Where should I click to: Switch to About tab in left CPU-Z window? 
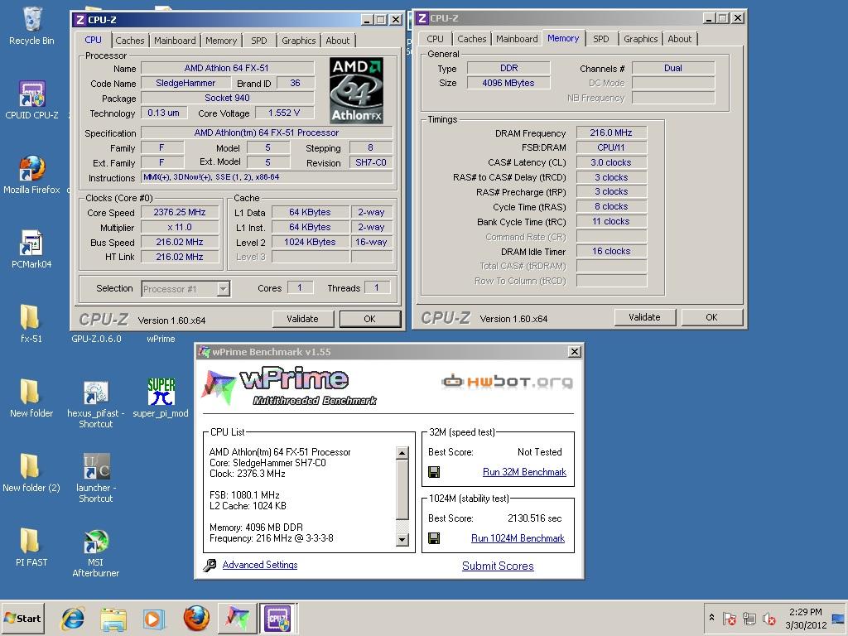click(x=338, y=41)
